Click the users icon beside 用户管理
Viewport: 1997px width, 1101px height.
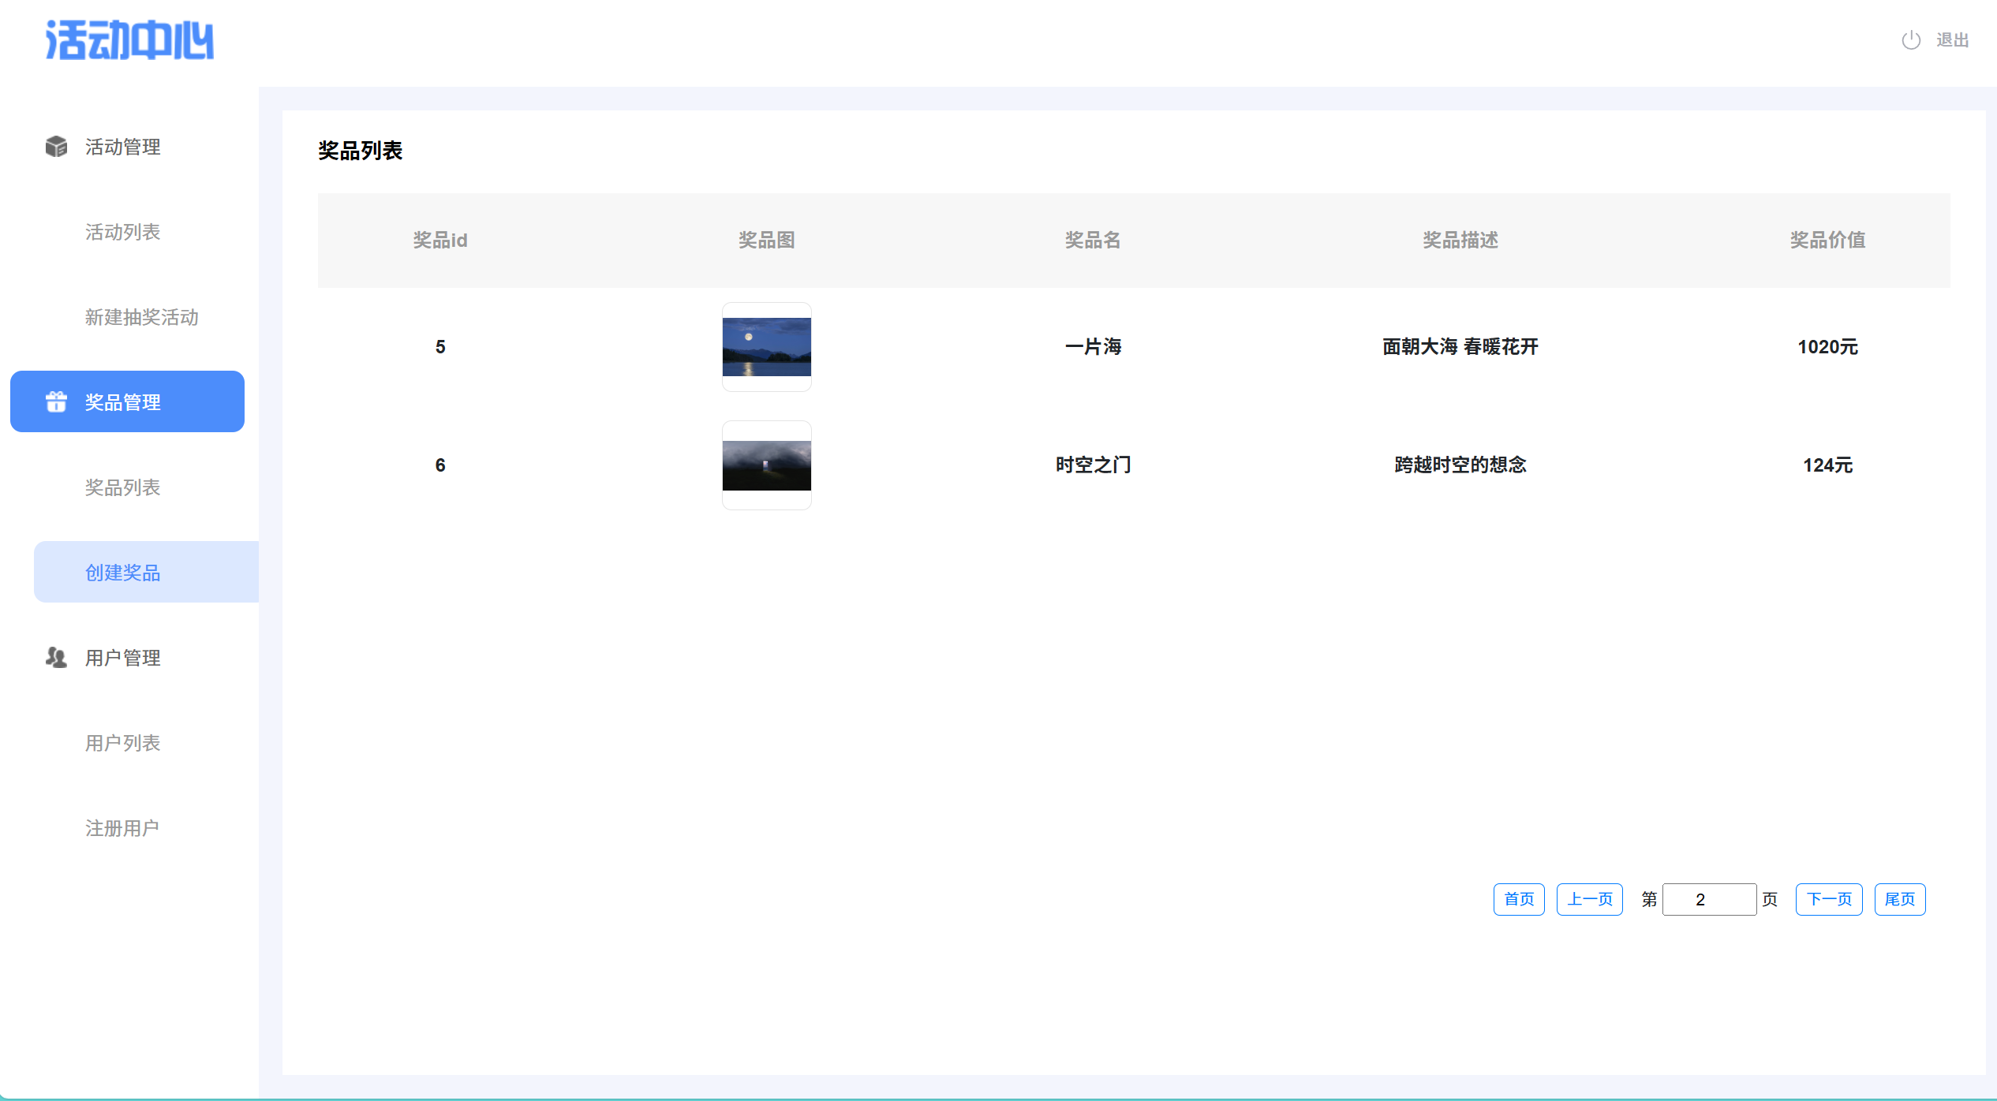[x=56, y=658]
